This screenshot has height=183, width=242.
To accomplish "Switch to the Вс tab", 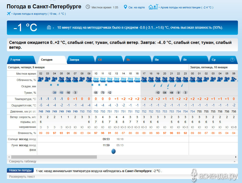I will (x=137, y=60).
